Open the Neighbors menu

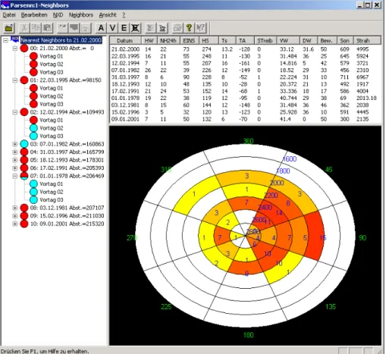(81, 15)
